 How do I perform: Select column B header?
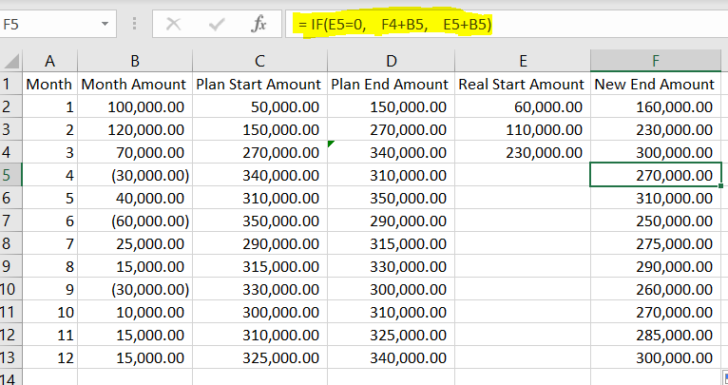tap(135, 61)
